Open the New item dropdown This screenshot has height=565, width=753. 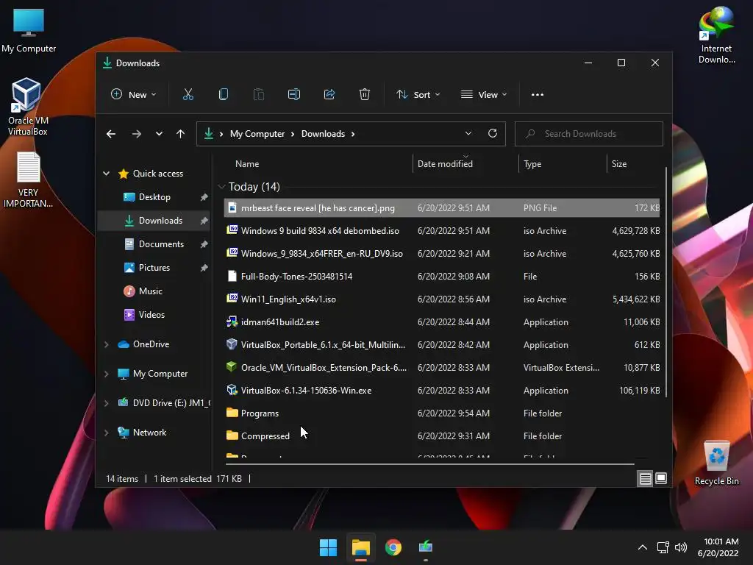point(134,95)
